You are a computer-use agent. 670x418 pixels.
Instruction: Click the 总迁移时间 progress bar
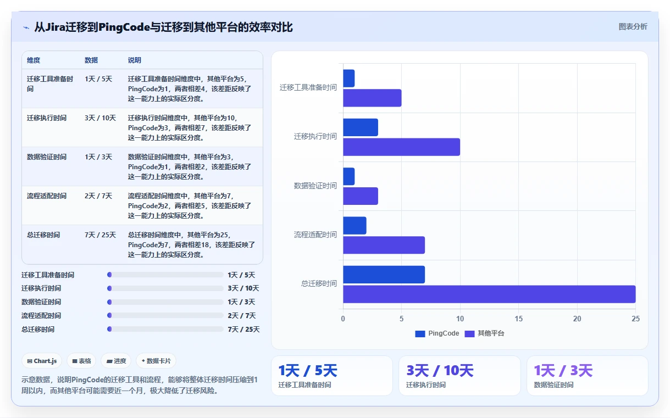(165, 329)
